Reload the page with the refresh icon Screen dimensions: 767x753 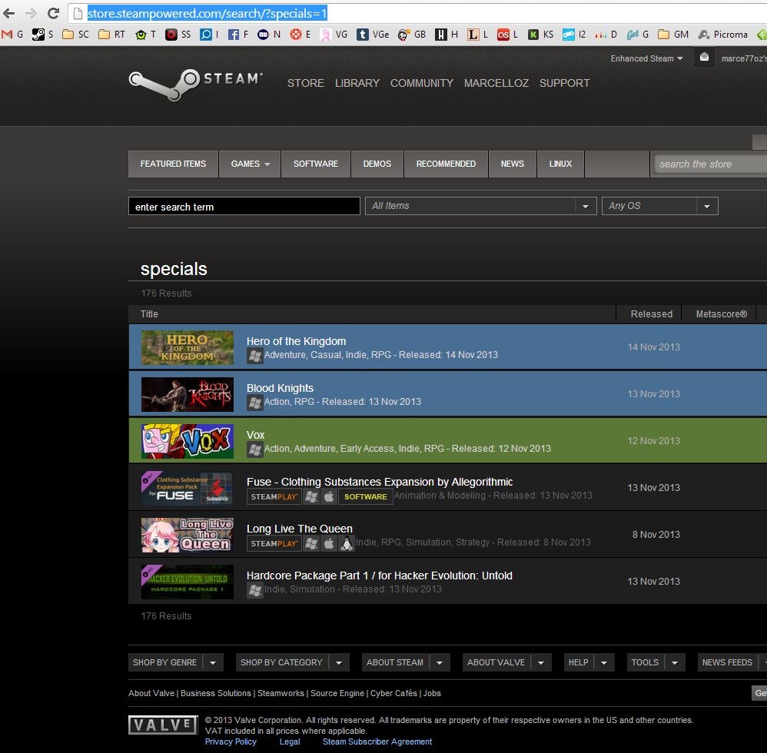(53, 13)
